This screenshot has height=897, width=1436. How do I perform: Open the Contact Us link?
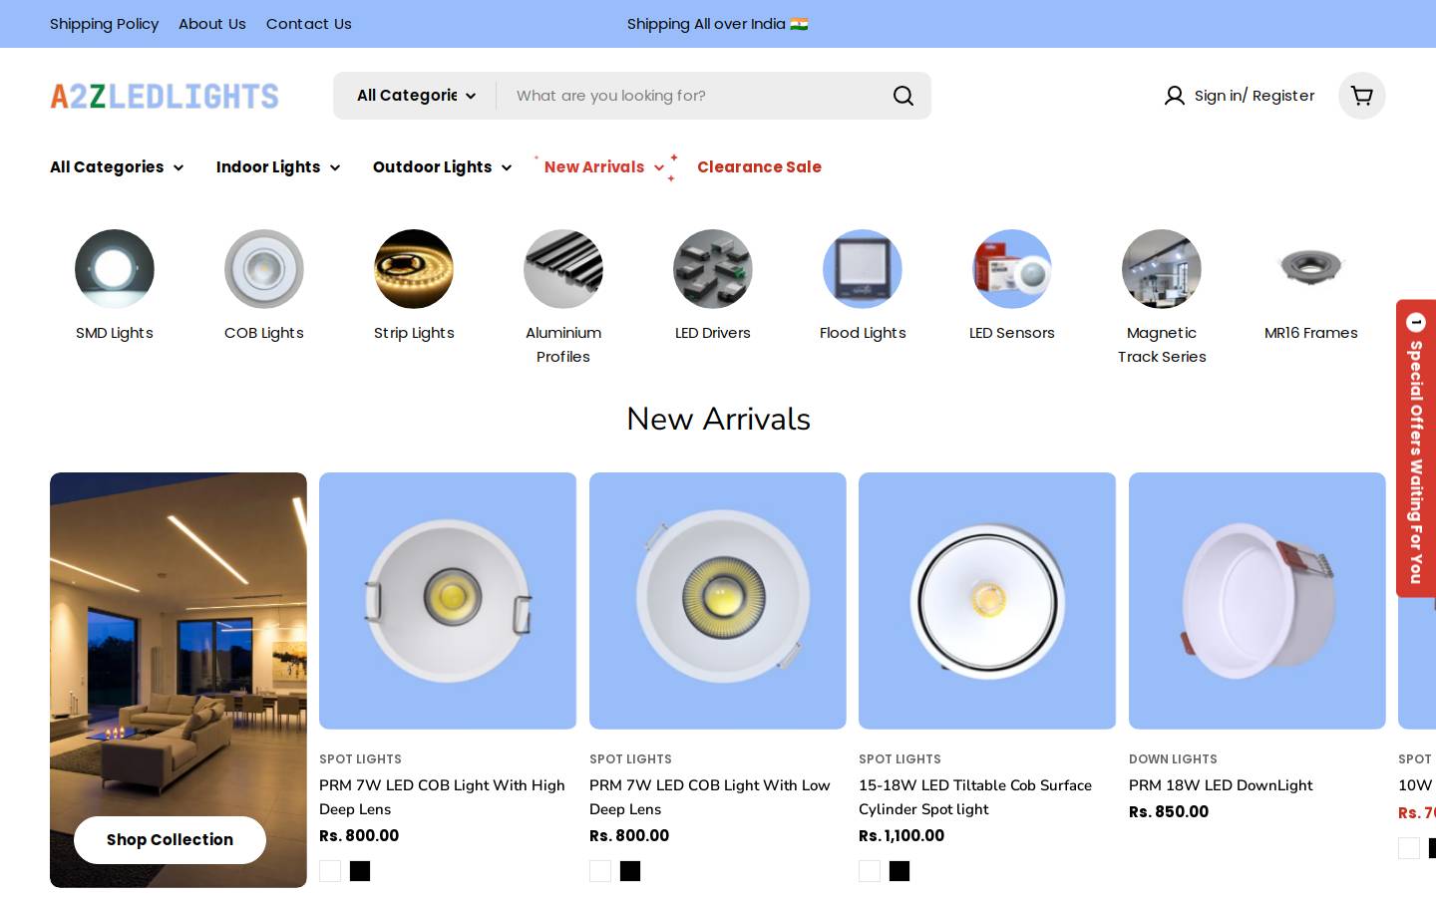tap(309, 24)
